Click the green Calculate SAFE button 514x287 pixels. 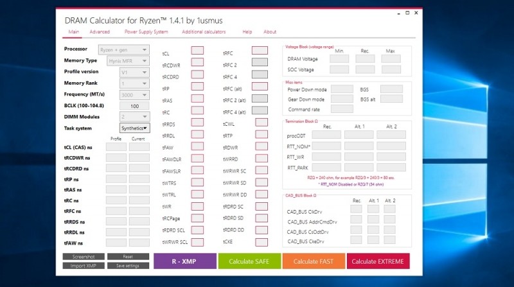pos(249,261)
